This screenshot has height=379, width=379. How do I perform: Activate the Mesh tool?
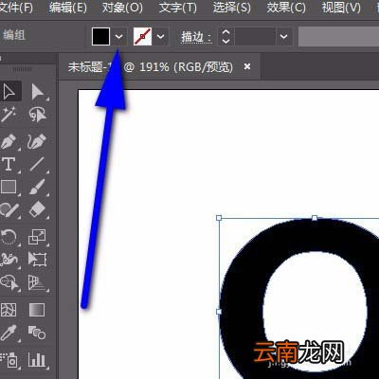point(9,310)
